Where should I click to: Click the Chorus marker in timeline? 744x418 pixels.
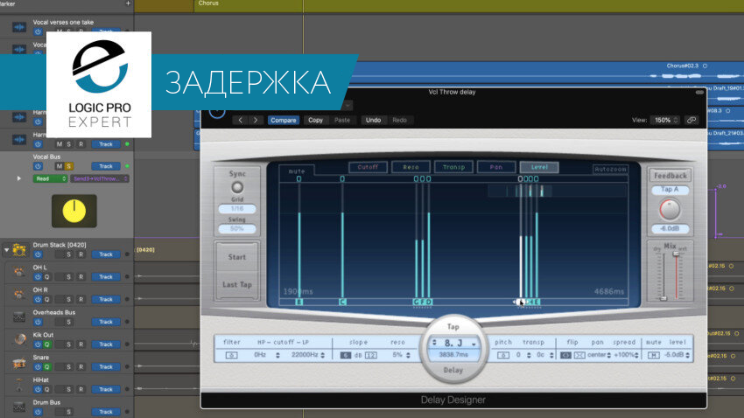pyautogui.click(x=208, y=3)
